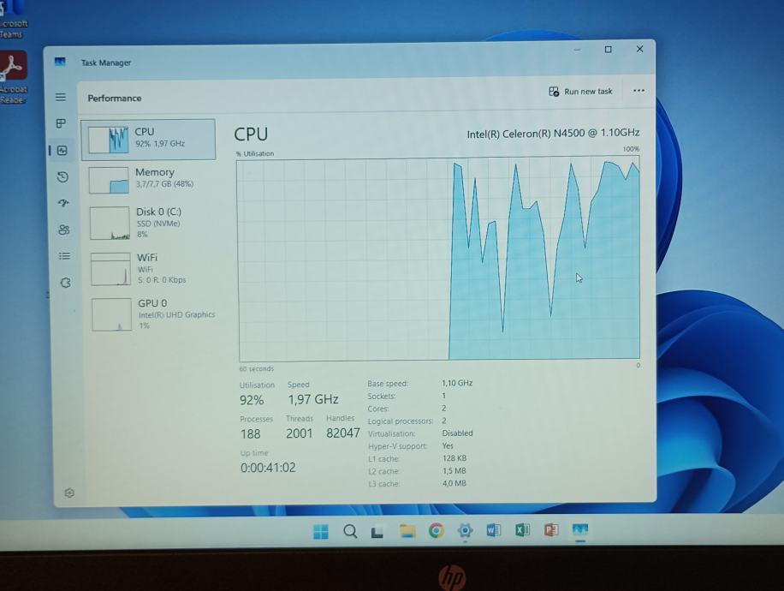
Task: Select the Memory performance entry
Action: [x=150, y=179]
